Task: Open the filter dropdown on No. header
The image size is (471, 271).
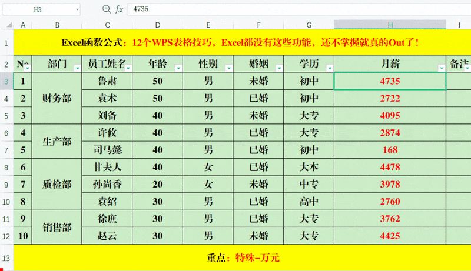Action: 28,68
